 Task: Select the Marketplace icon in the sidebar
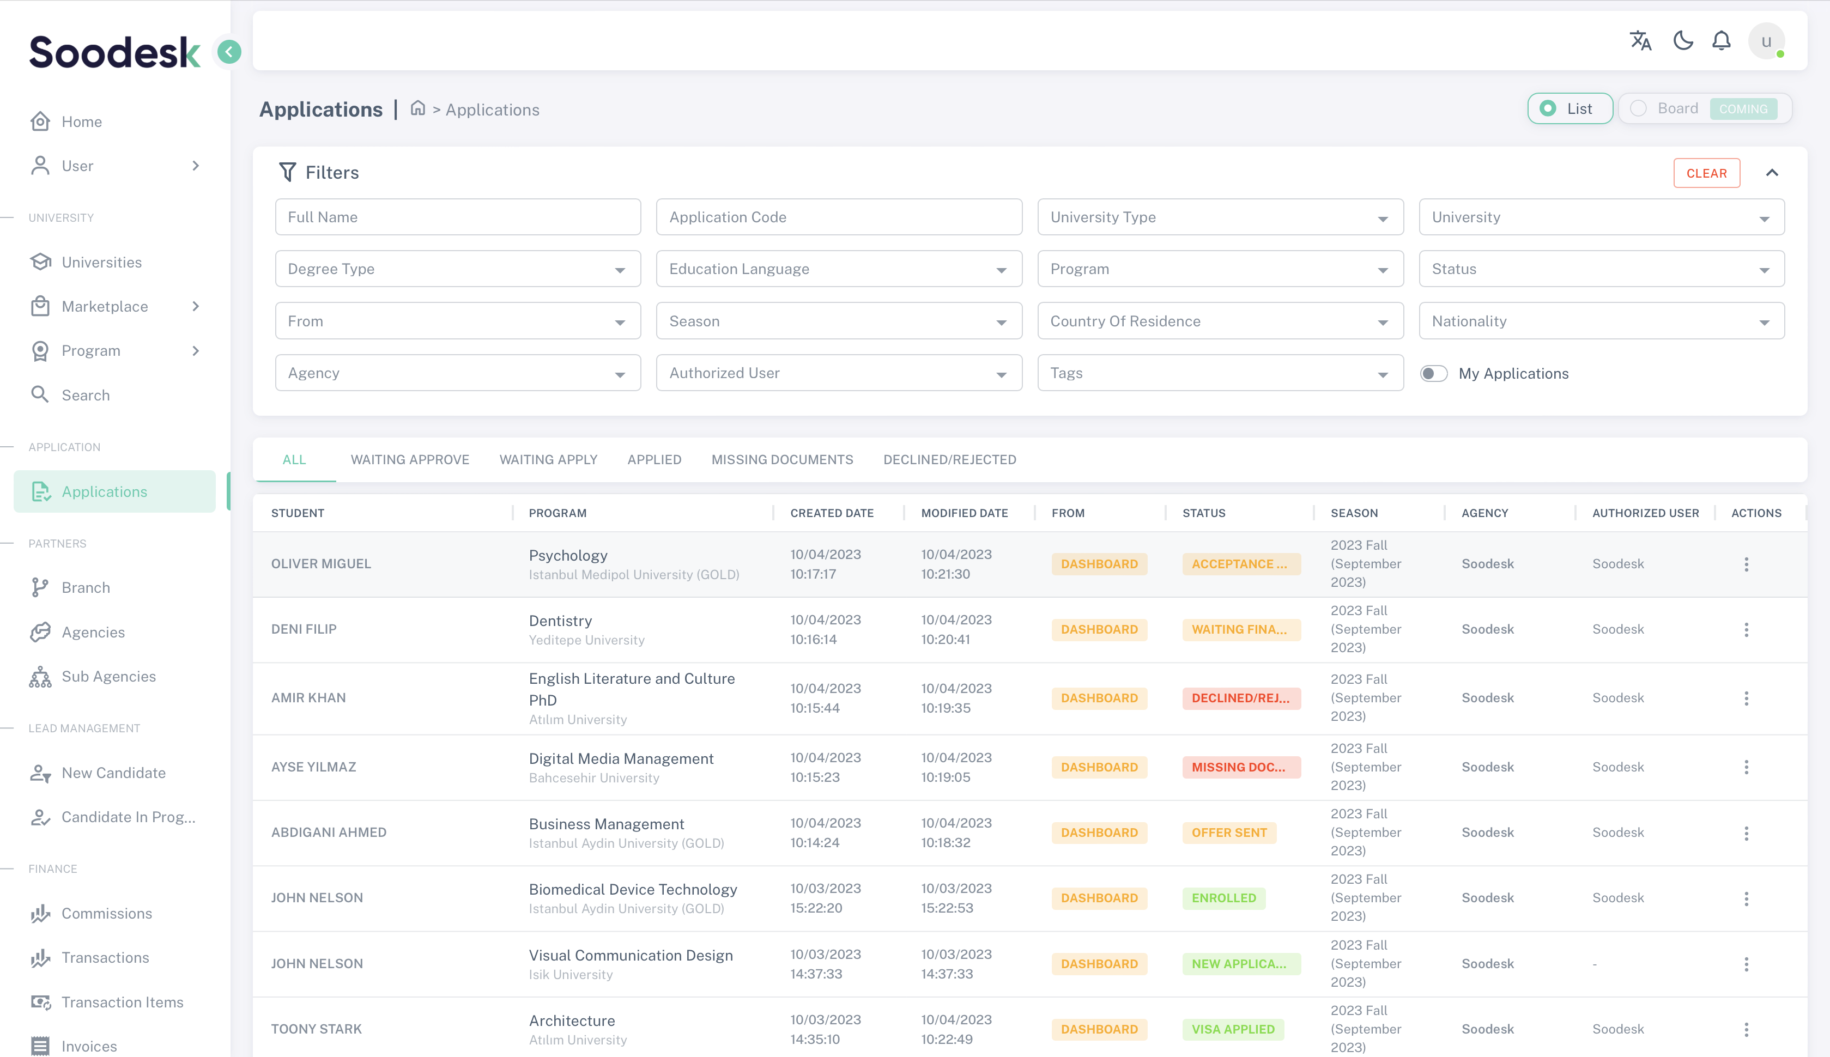[41, 306]
